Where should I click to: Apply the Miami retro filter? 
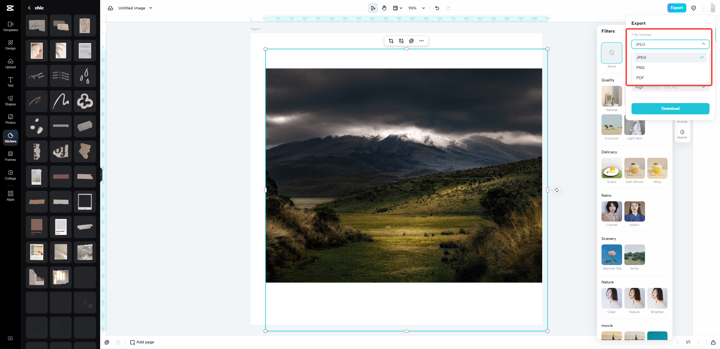634,211
